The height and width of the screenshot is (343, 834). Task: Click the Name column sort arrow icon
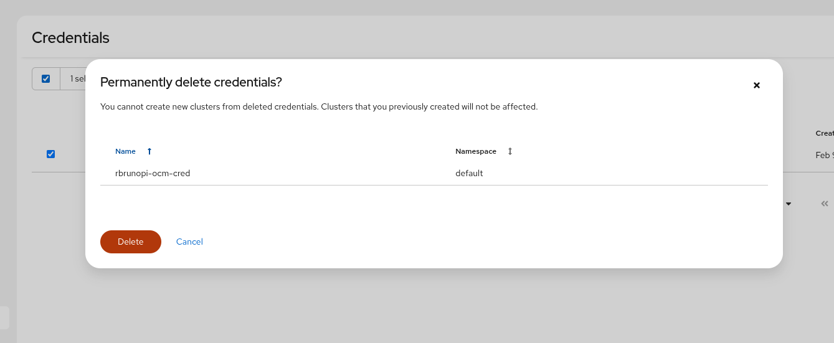[x=149, y=151]
